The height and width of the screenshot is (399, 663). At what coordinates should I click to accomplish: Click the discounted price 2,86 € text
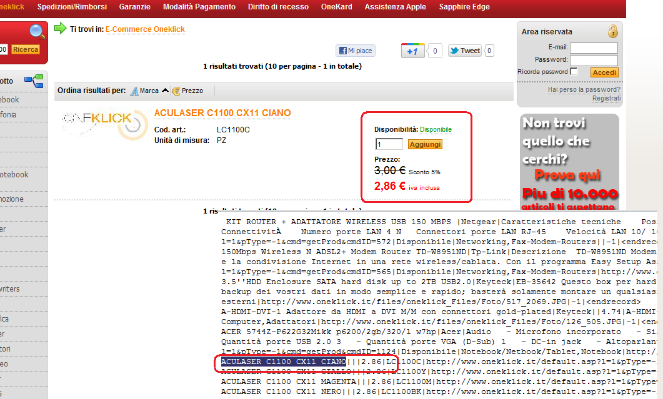[x=389, y=186]
